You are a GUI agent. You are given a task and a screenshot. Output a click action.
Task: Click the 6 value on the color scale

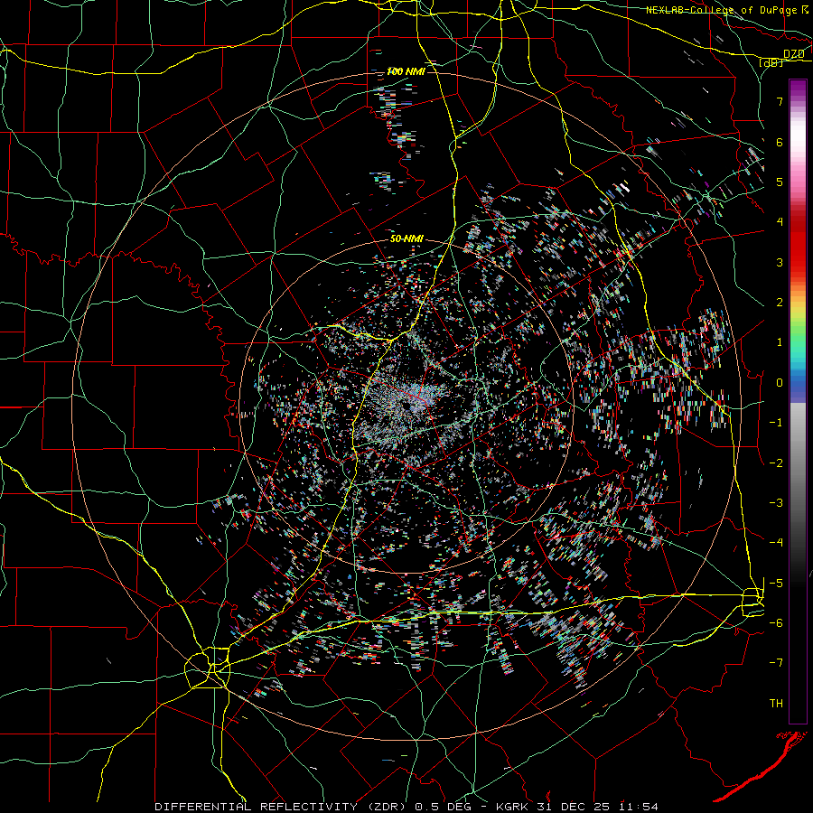coord(780,142)
